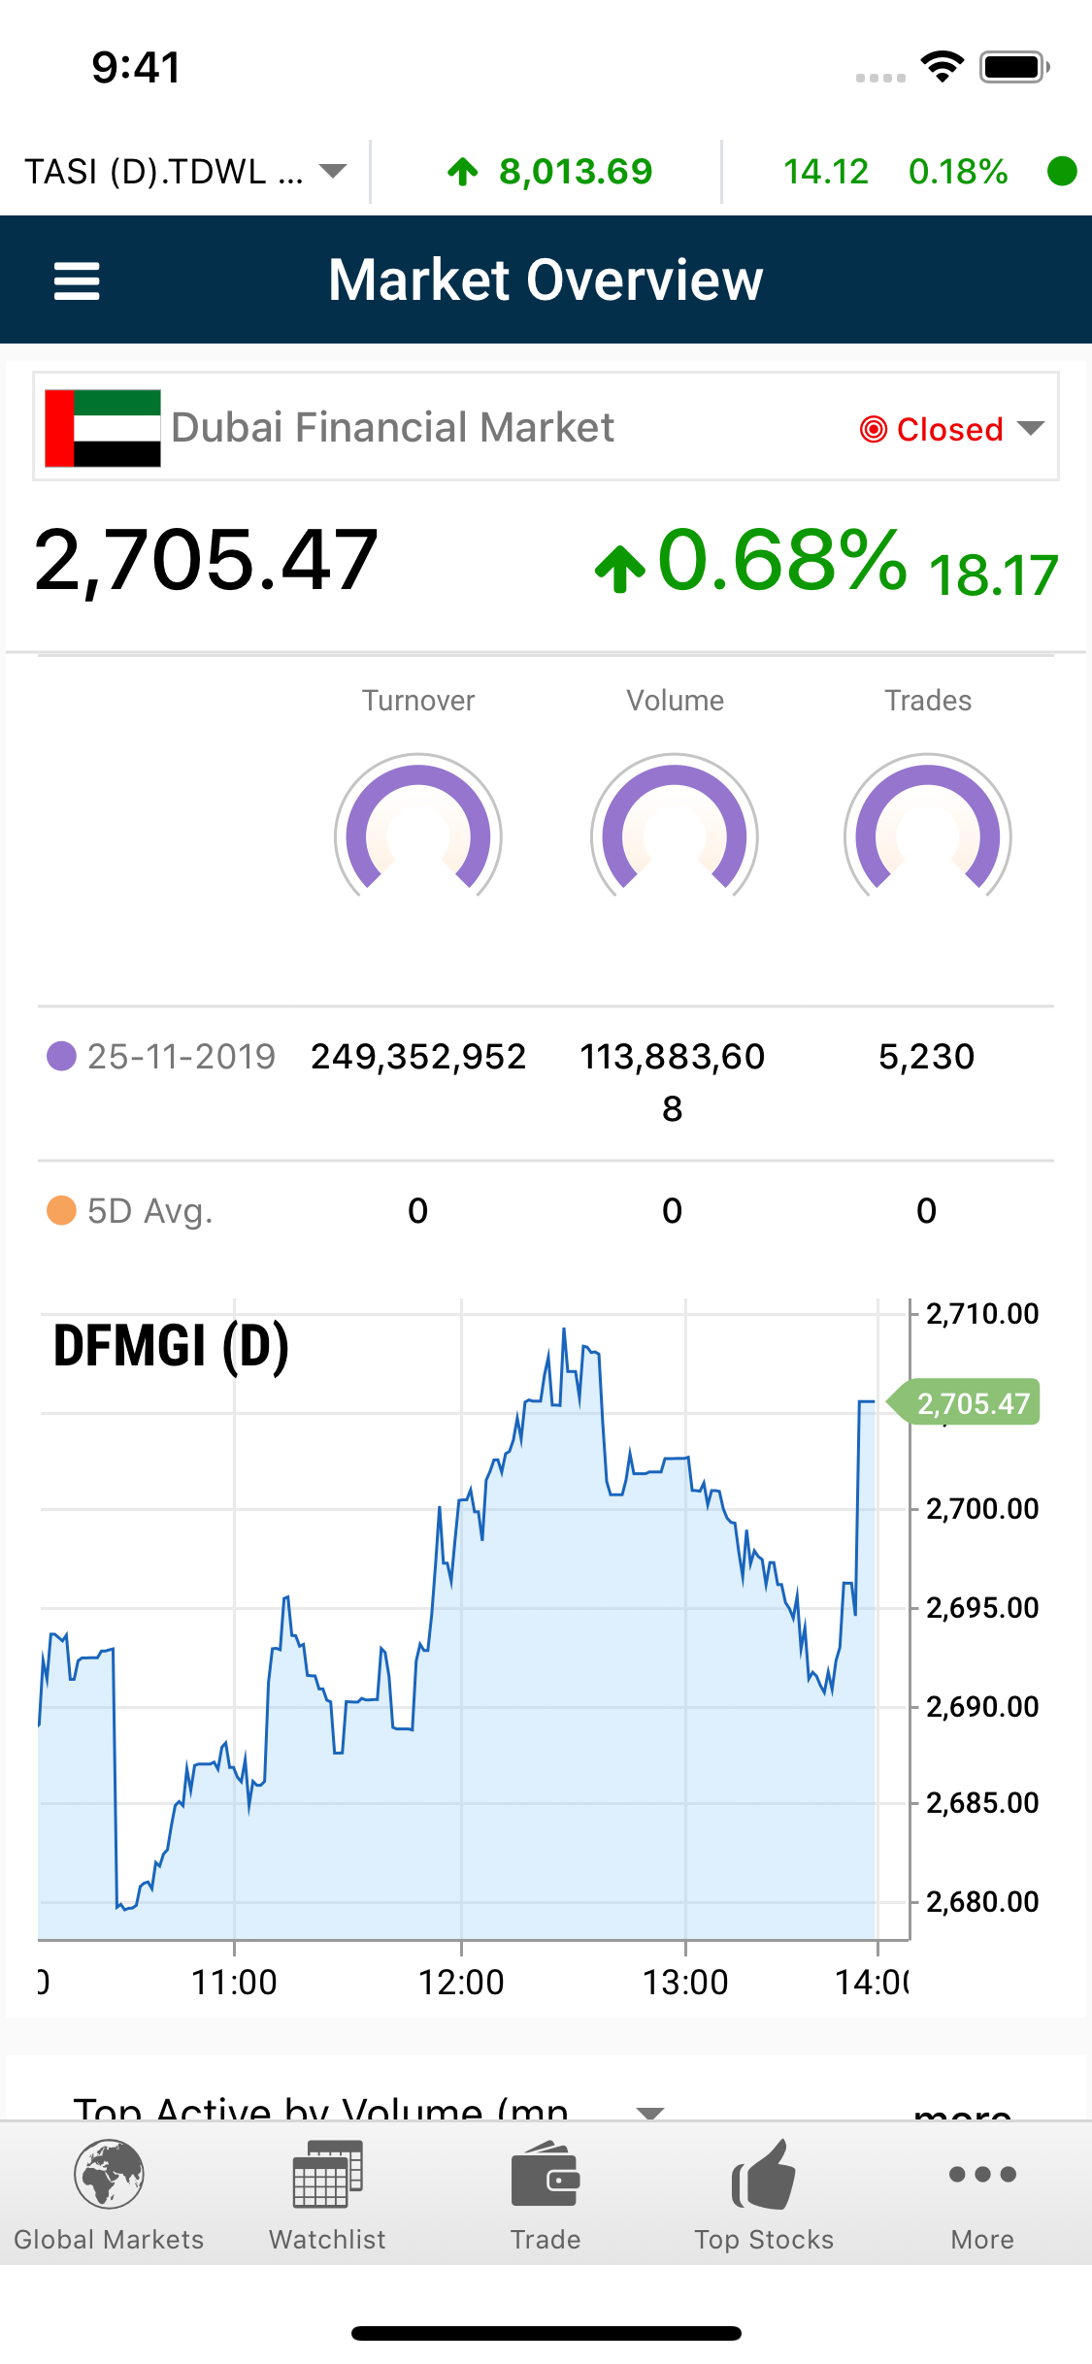Tap the green connection status dot
The height and width of the screenshot is (2364, 1092).
pos(1062,172)
